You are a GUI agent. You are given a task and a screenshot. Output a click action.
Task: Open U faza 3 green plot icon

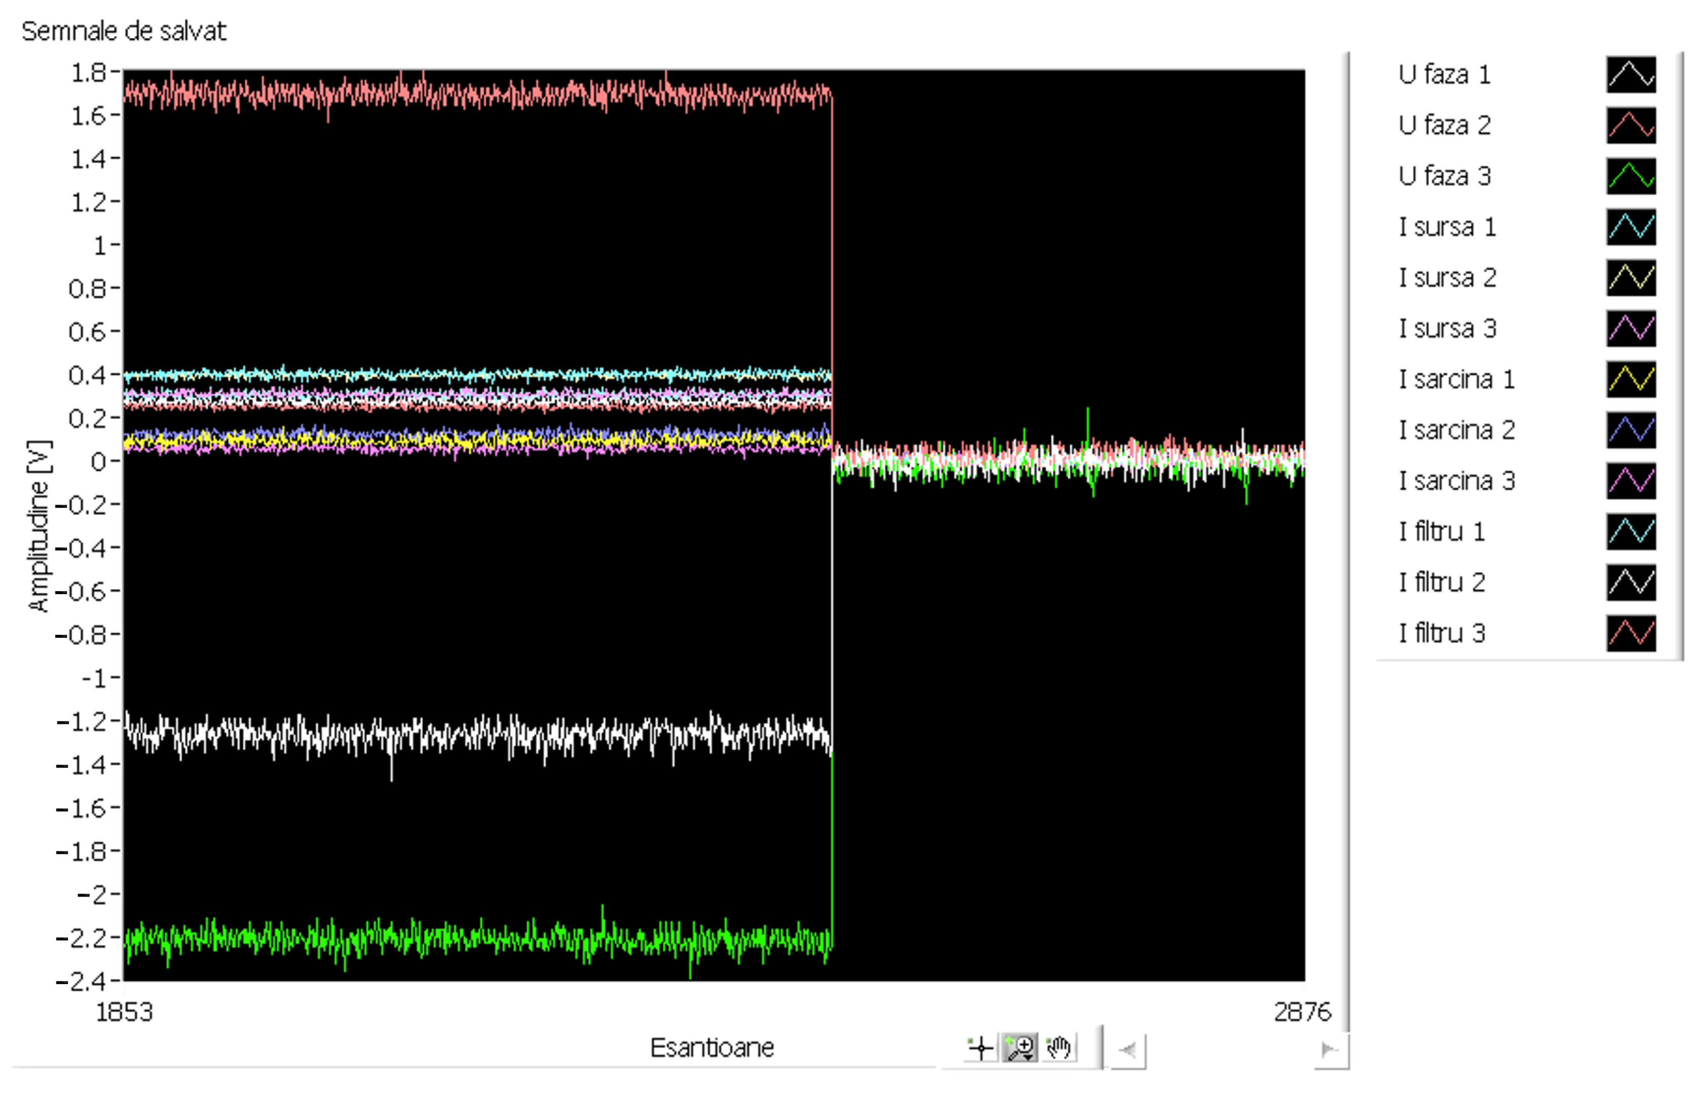click(1631, 176)
